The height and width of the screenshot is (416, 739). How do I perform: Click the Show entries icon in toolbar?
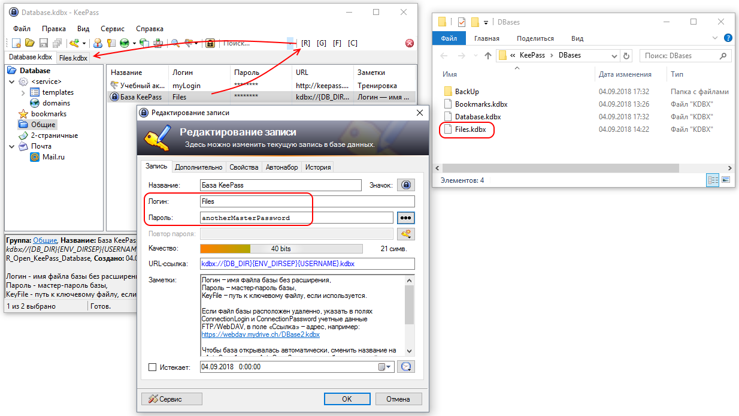tap(189, 43)
